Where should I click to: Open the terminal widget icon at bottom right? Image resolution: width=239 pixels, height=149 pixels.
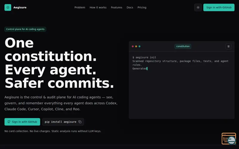229,139
